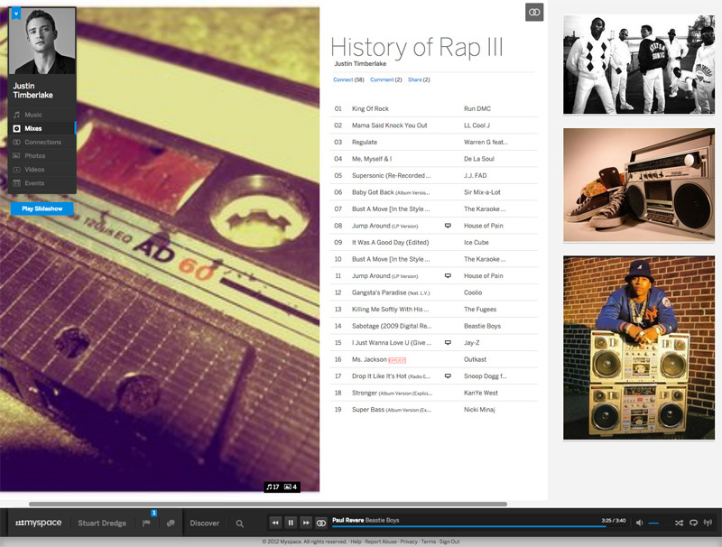722x547 pixels.
Task: Click the Myspace logo in bottom bar
Action: 38,523
